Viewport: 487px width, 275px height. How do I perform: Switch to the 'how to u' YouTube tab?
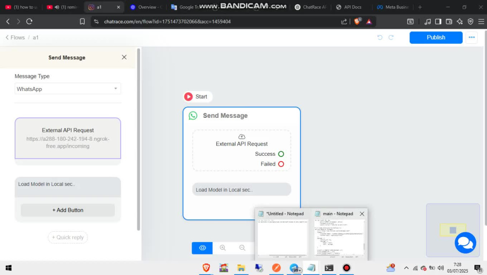(x=22, y=7)
